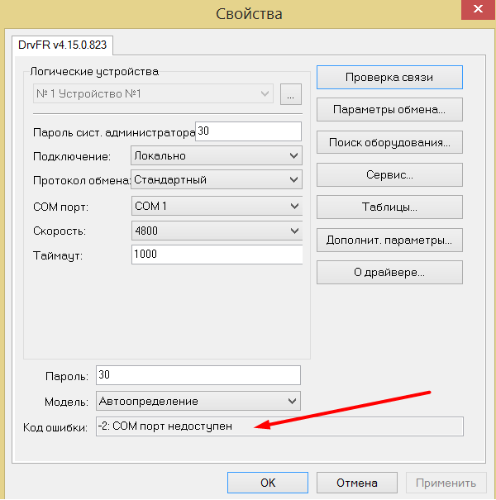This screenshot has width=496, height=500.
Task: Expand the Устройство №1 device dropdown
Action: point(153,93)
